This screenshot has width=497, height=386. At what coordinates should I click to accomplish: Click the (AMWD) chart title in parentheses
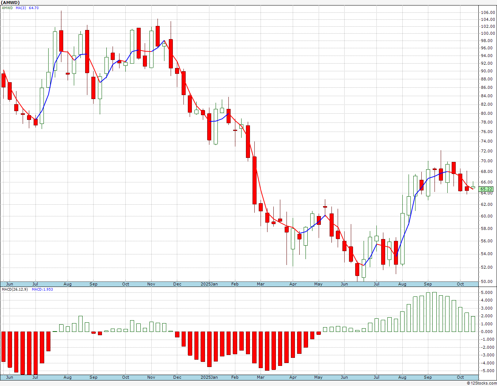10,3
